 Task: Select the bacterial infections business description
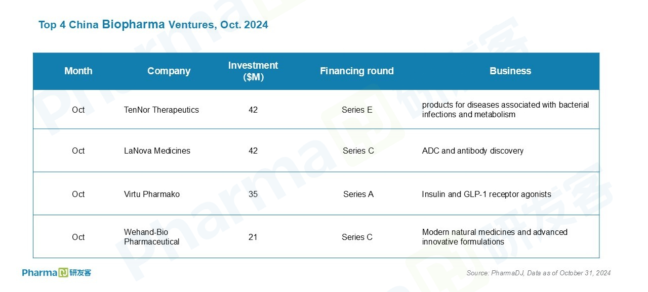(x=505, y=110)
